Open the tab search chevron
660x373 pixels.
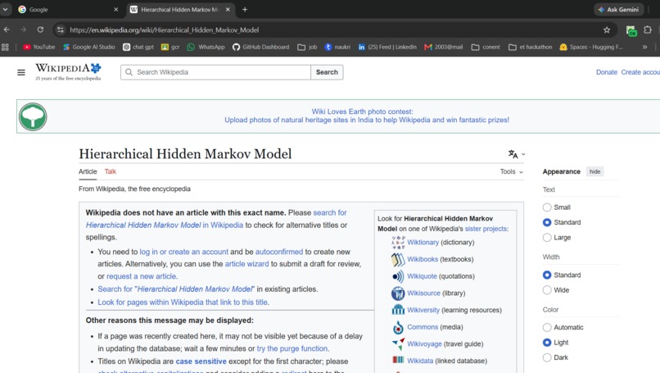pos(5,9)
